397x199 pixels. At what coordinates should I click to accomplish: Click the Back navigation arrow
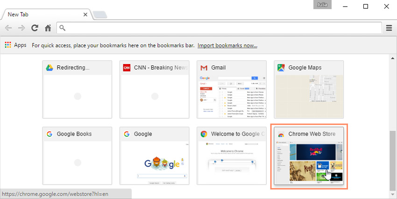point(8,28)
